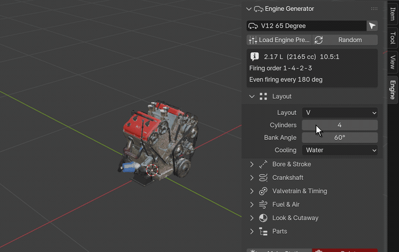Switch to the Tool sidebar tab

point(393,38)
